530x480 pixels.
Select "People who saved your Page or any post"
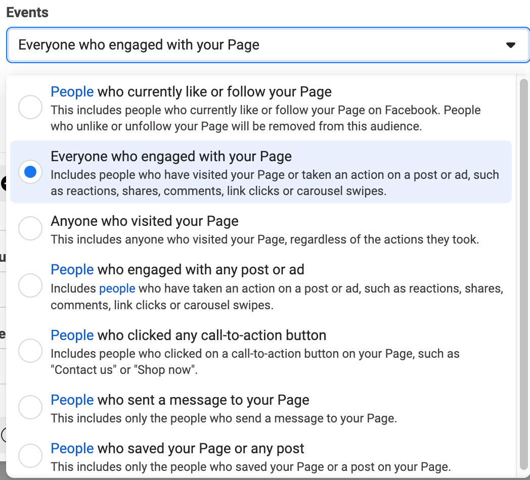[x=30, y=455]
